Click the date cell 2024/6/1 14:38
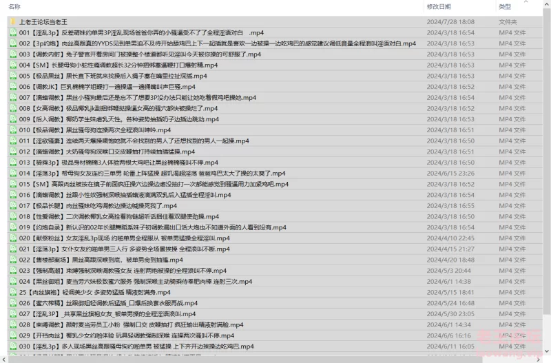Viewport: 551px width, 363px height. coord(449,282)
